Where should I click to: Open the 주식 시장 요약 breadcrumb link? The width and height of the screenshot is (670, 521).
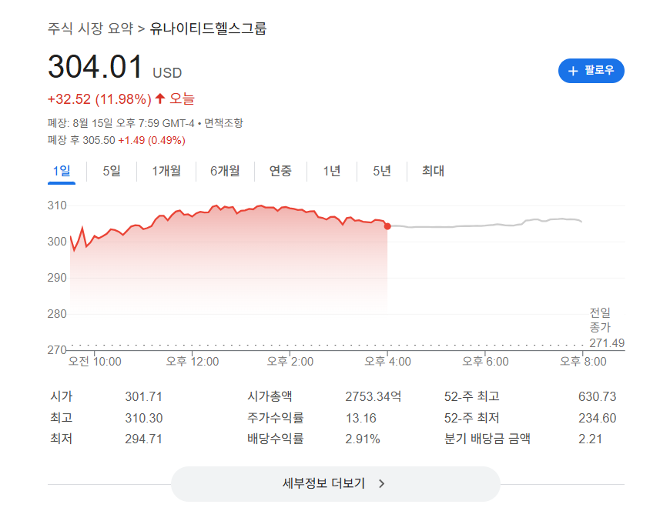[x=90, y=28]
